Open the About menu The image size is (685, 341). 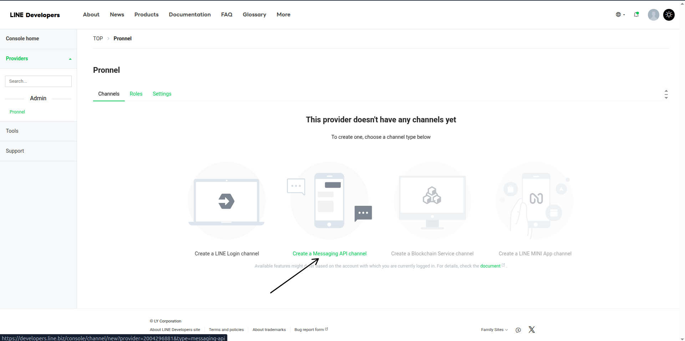click(x=91, y=15)
